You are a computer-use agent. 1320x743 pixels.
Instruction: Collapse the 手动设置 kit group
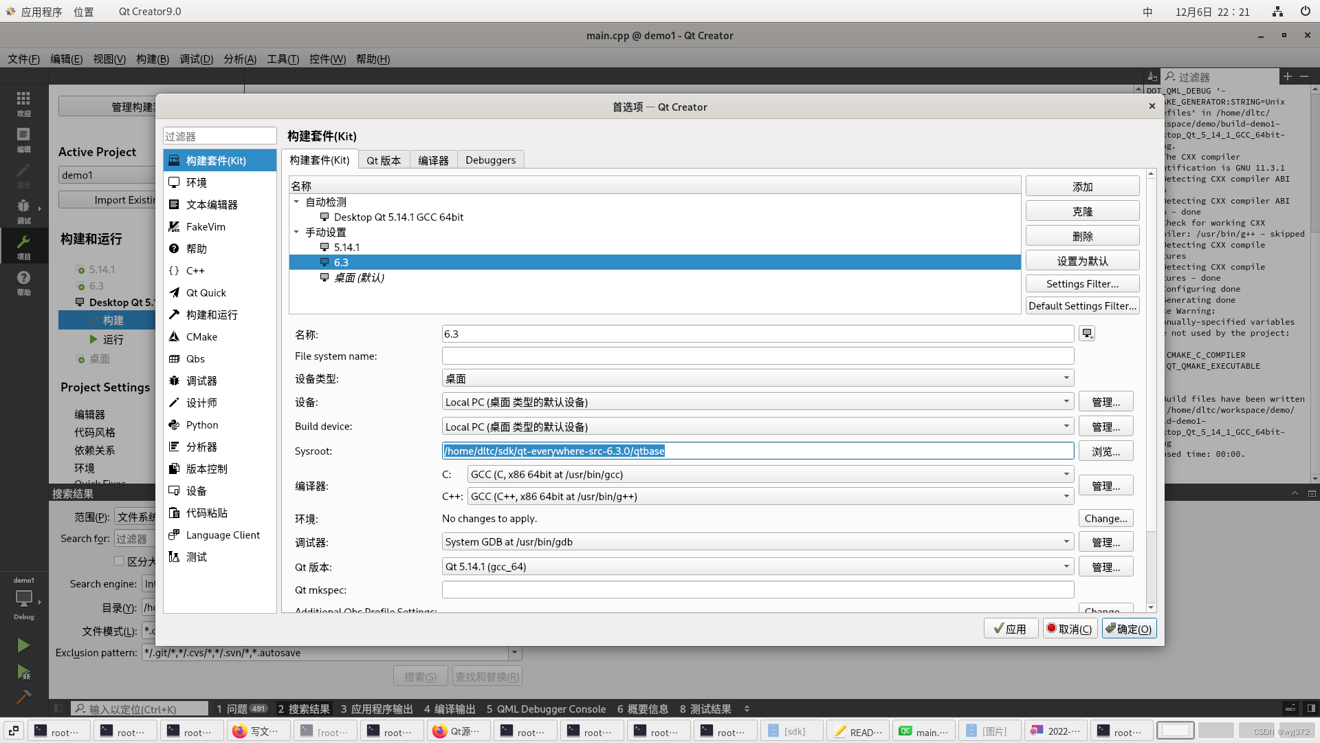pos(296,233)
